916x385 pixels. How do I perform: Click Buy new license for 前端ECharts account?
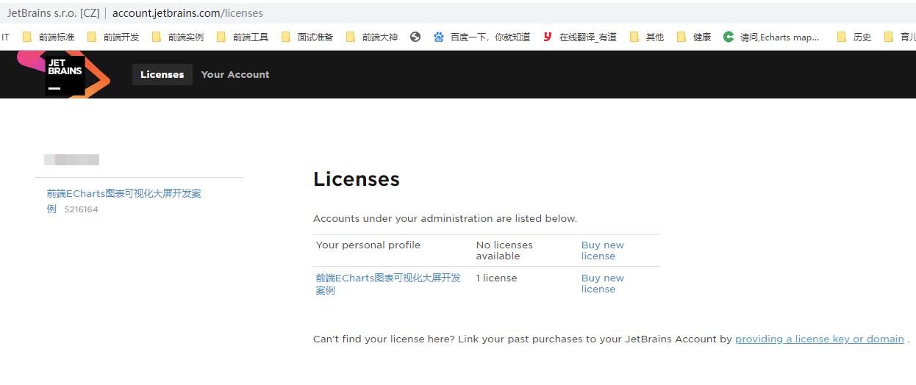[602, 284]
